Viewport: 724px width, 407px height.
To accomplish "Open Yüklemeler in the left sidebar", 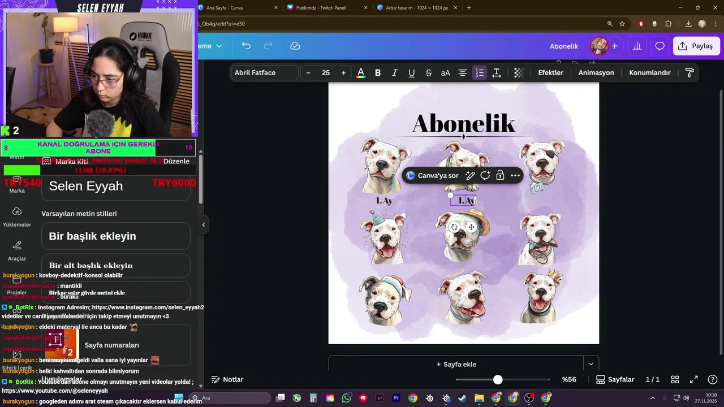I will pos(17,217).
